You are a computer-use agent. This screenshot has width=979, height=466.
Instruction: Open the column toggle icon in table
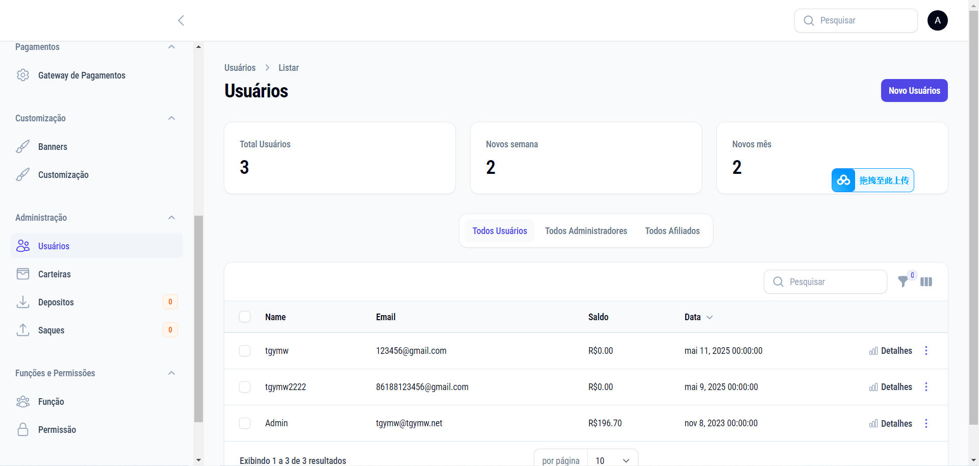point(926,282)
